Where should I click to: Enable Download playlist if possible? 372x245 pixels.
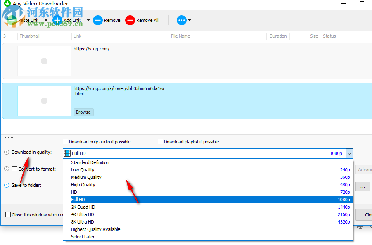coord(160,141)
